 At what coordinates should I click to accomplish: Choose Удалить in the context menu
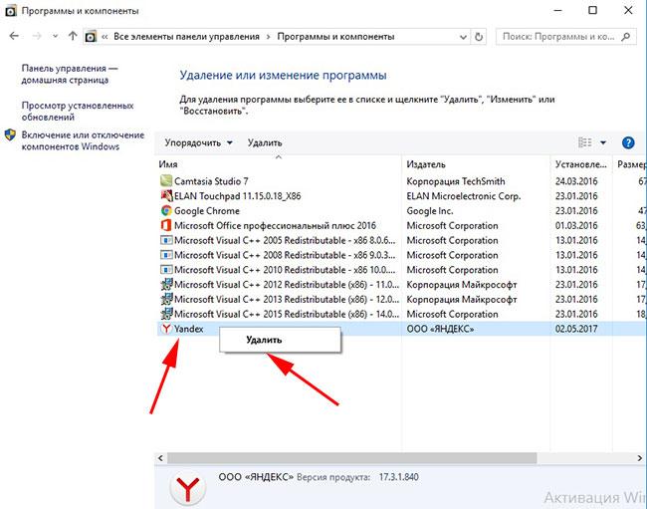click(x=265, y=340)
